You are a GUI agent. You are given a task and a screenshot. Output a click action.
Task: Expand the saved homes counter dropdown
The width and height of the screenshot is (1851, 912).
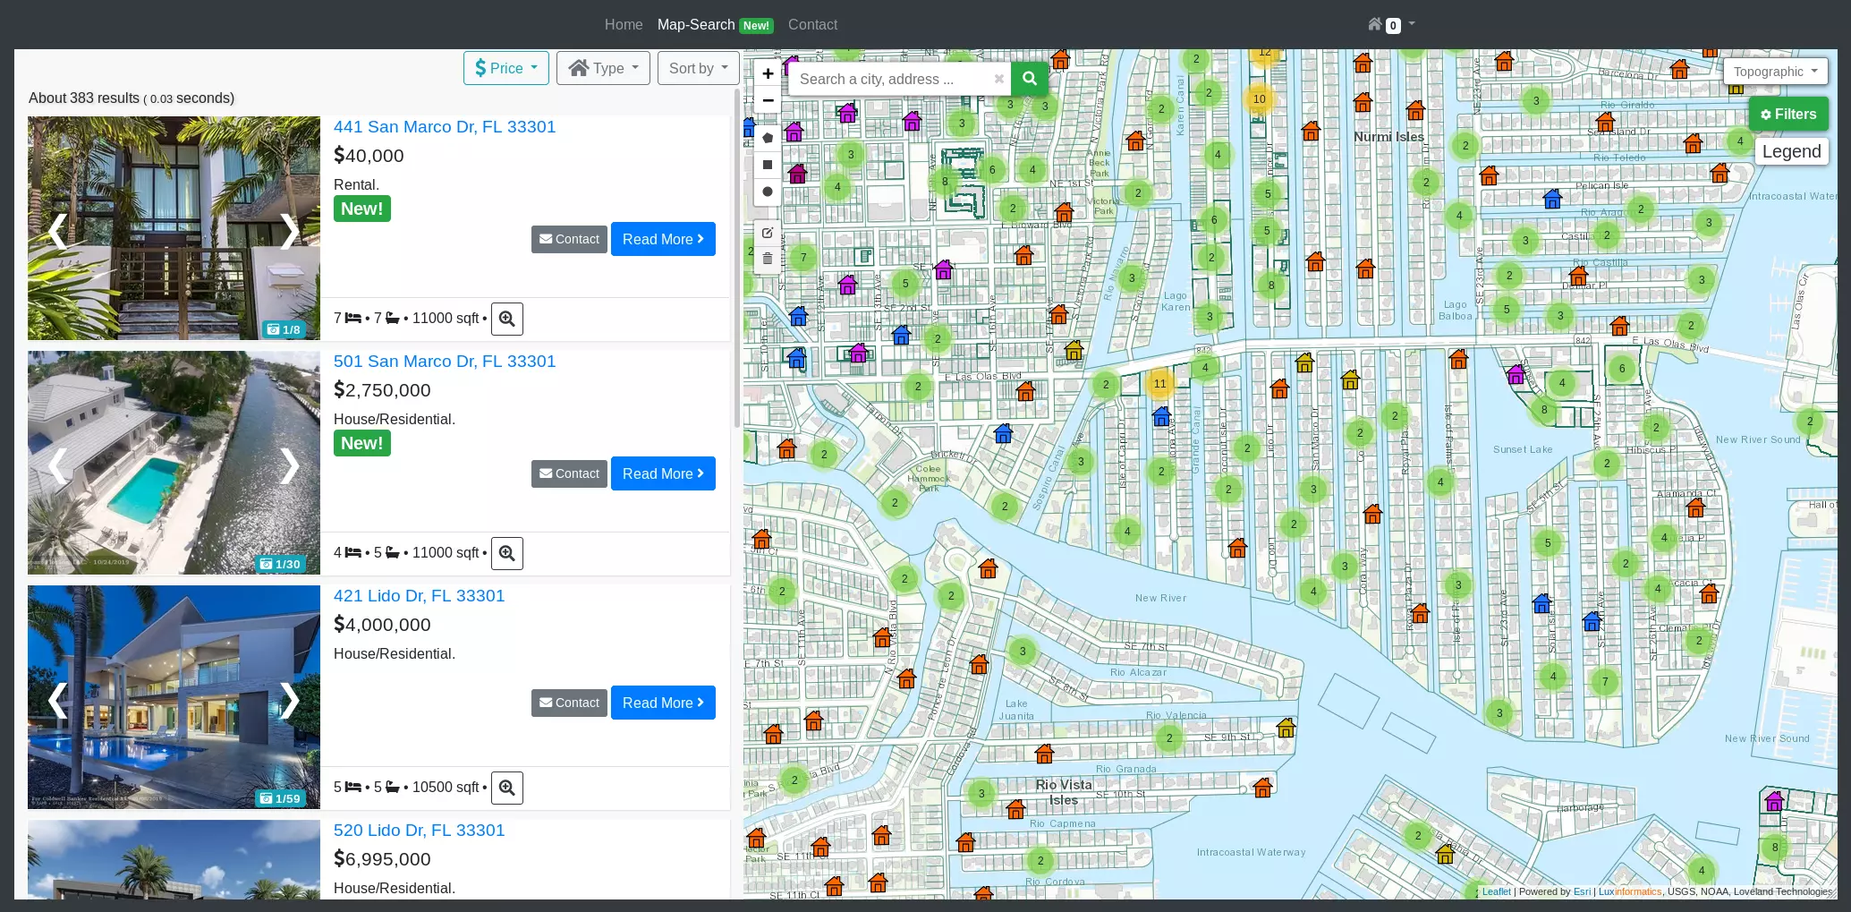1389,24
